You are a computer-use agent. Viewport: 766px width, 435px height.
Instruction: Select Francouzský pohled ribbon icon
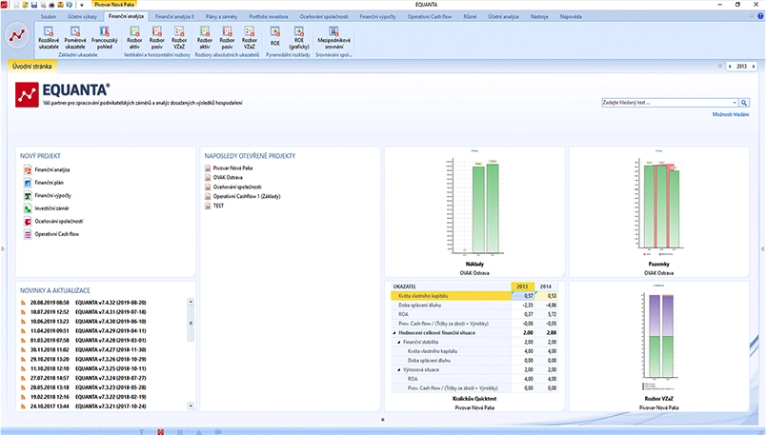[104, 38]
